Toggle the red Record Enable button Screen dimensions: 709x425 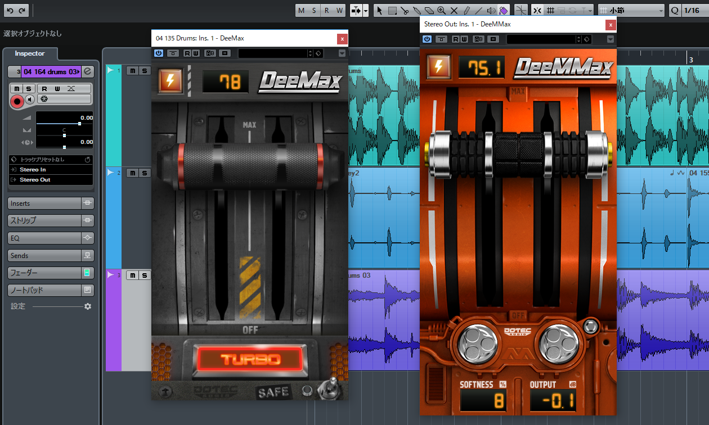(17, 101)
